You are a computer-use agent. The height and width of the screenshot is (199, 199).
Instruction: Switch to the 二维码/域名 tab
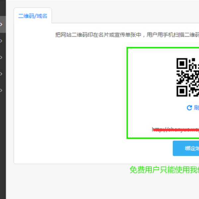click(33, 16)
